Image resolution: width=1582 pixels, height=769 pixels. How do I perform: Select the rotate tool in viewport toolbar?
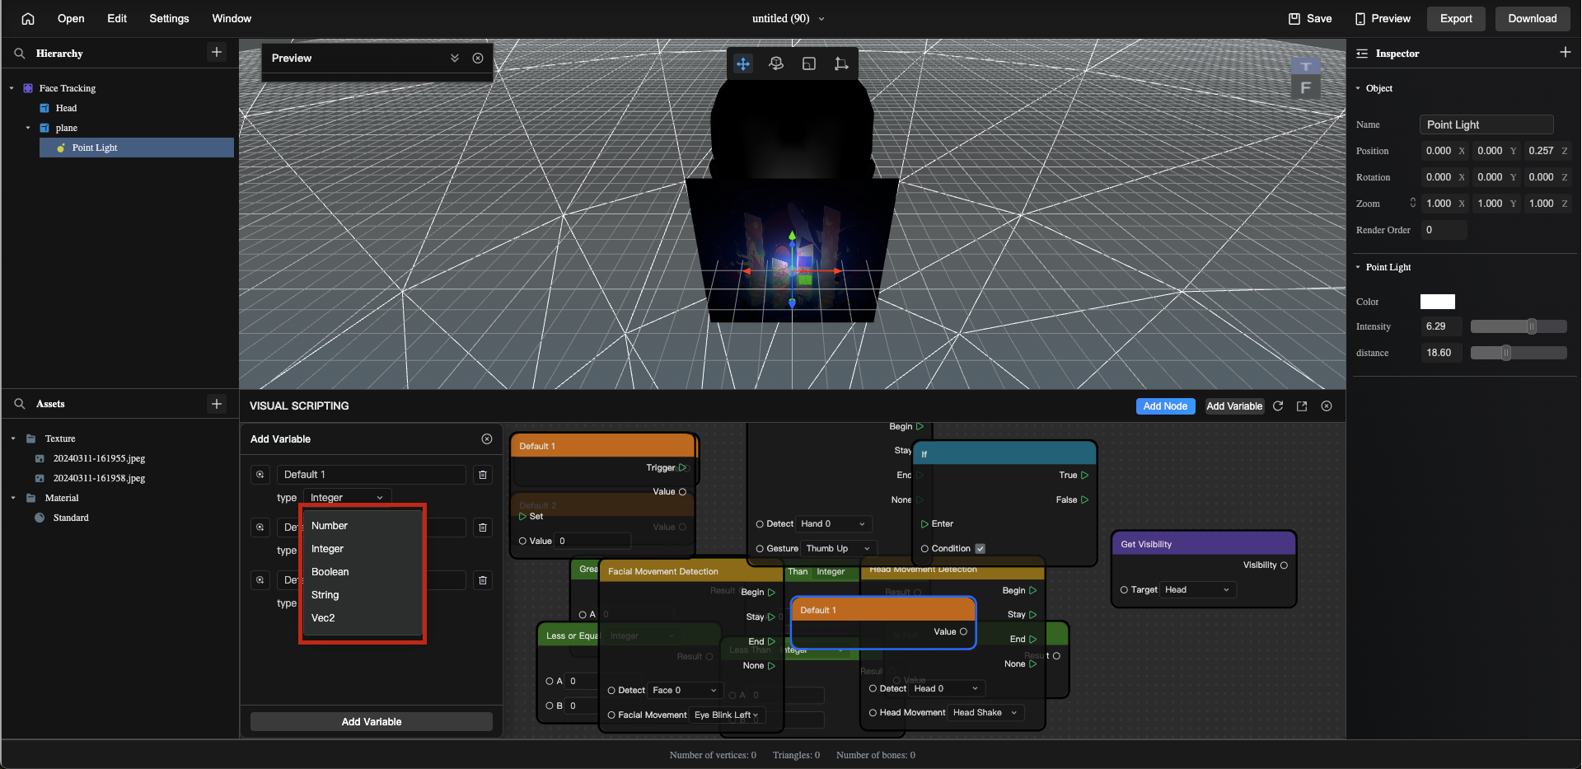tap(776, 63)
